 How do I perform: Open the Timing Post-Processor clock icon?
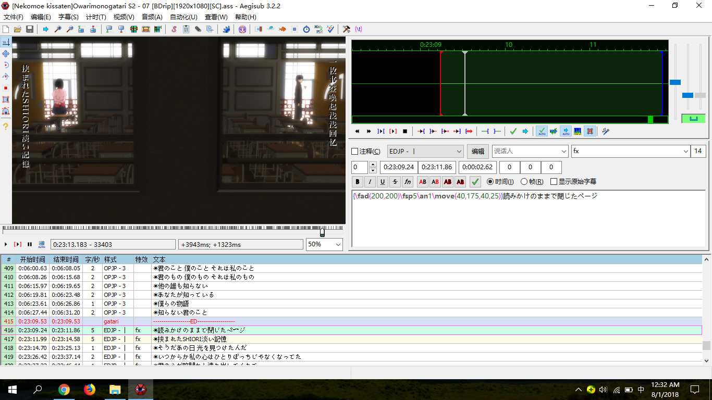(x=306, y=29)
